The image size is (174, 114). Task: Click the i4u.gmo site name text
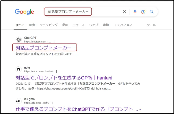pyautogui.click(x=29, y=99)
